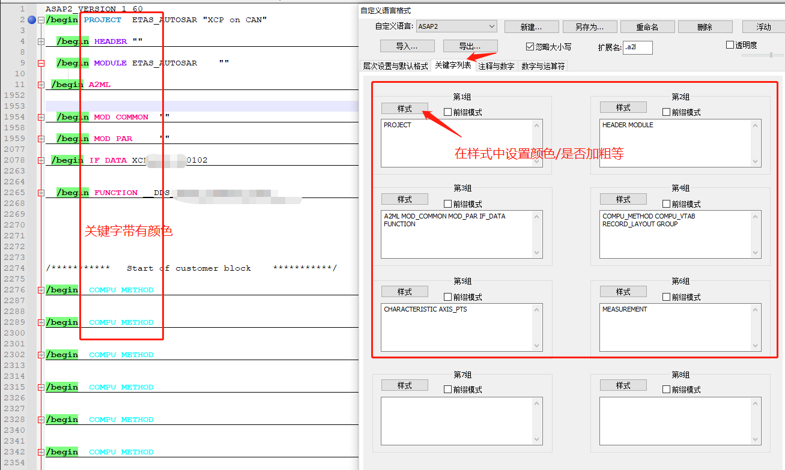Check 前缀模式 for 第5组

[x=448, y=297]
